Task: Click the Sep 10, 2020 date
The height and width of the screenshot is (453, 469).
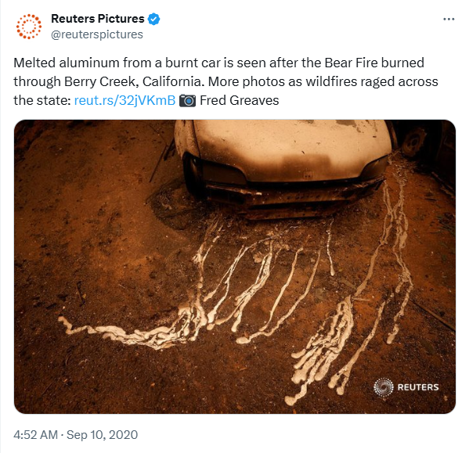Action: 102,435
